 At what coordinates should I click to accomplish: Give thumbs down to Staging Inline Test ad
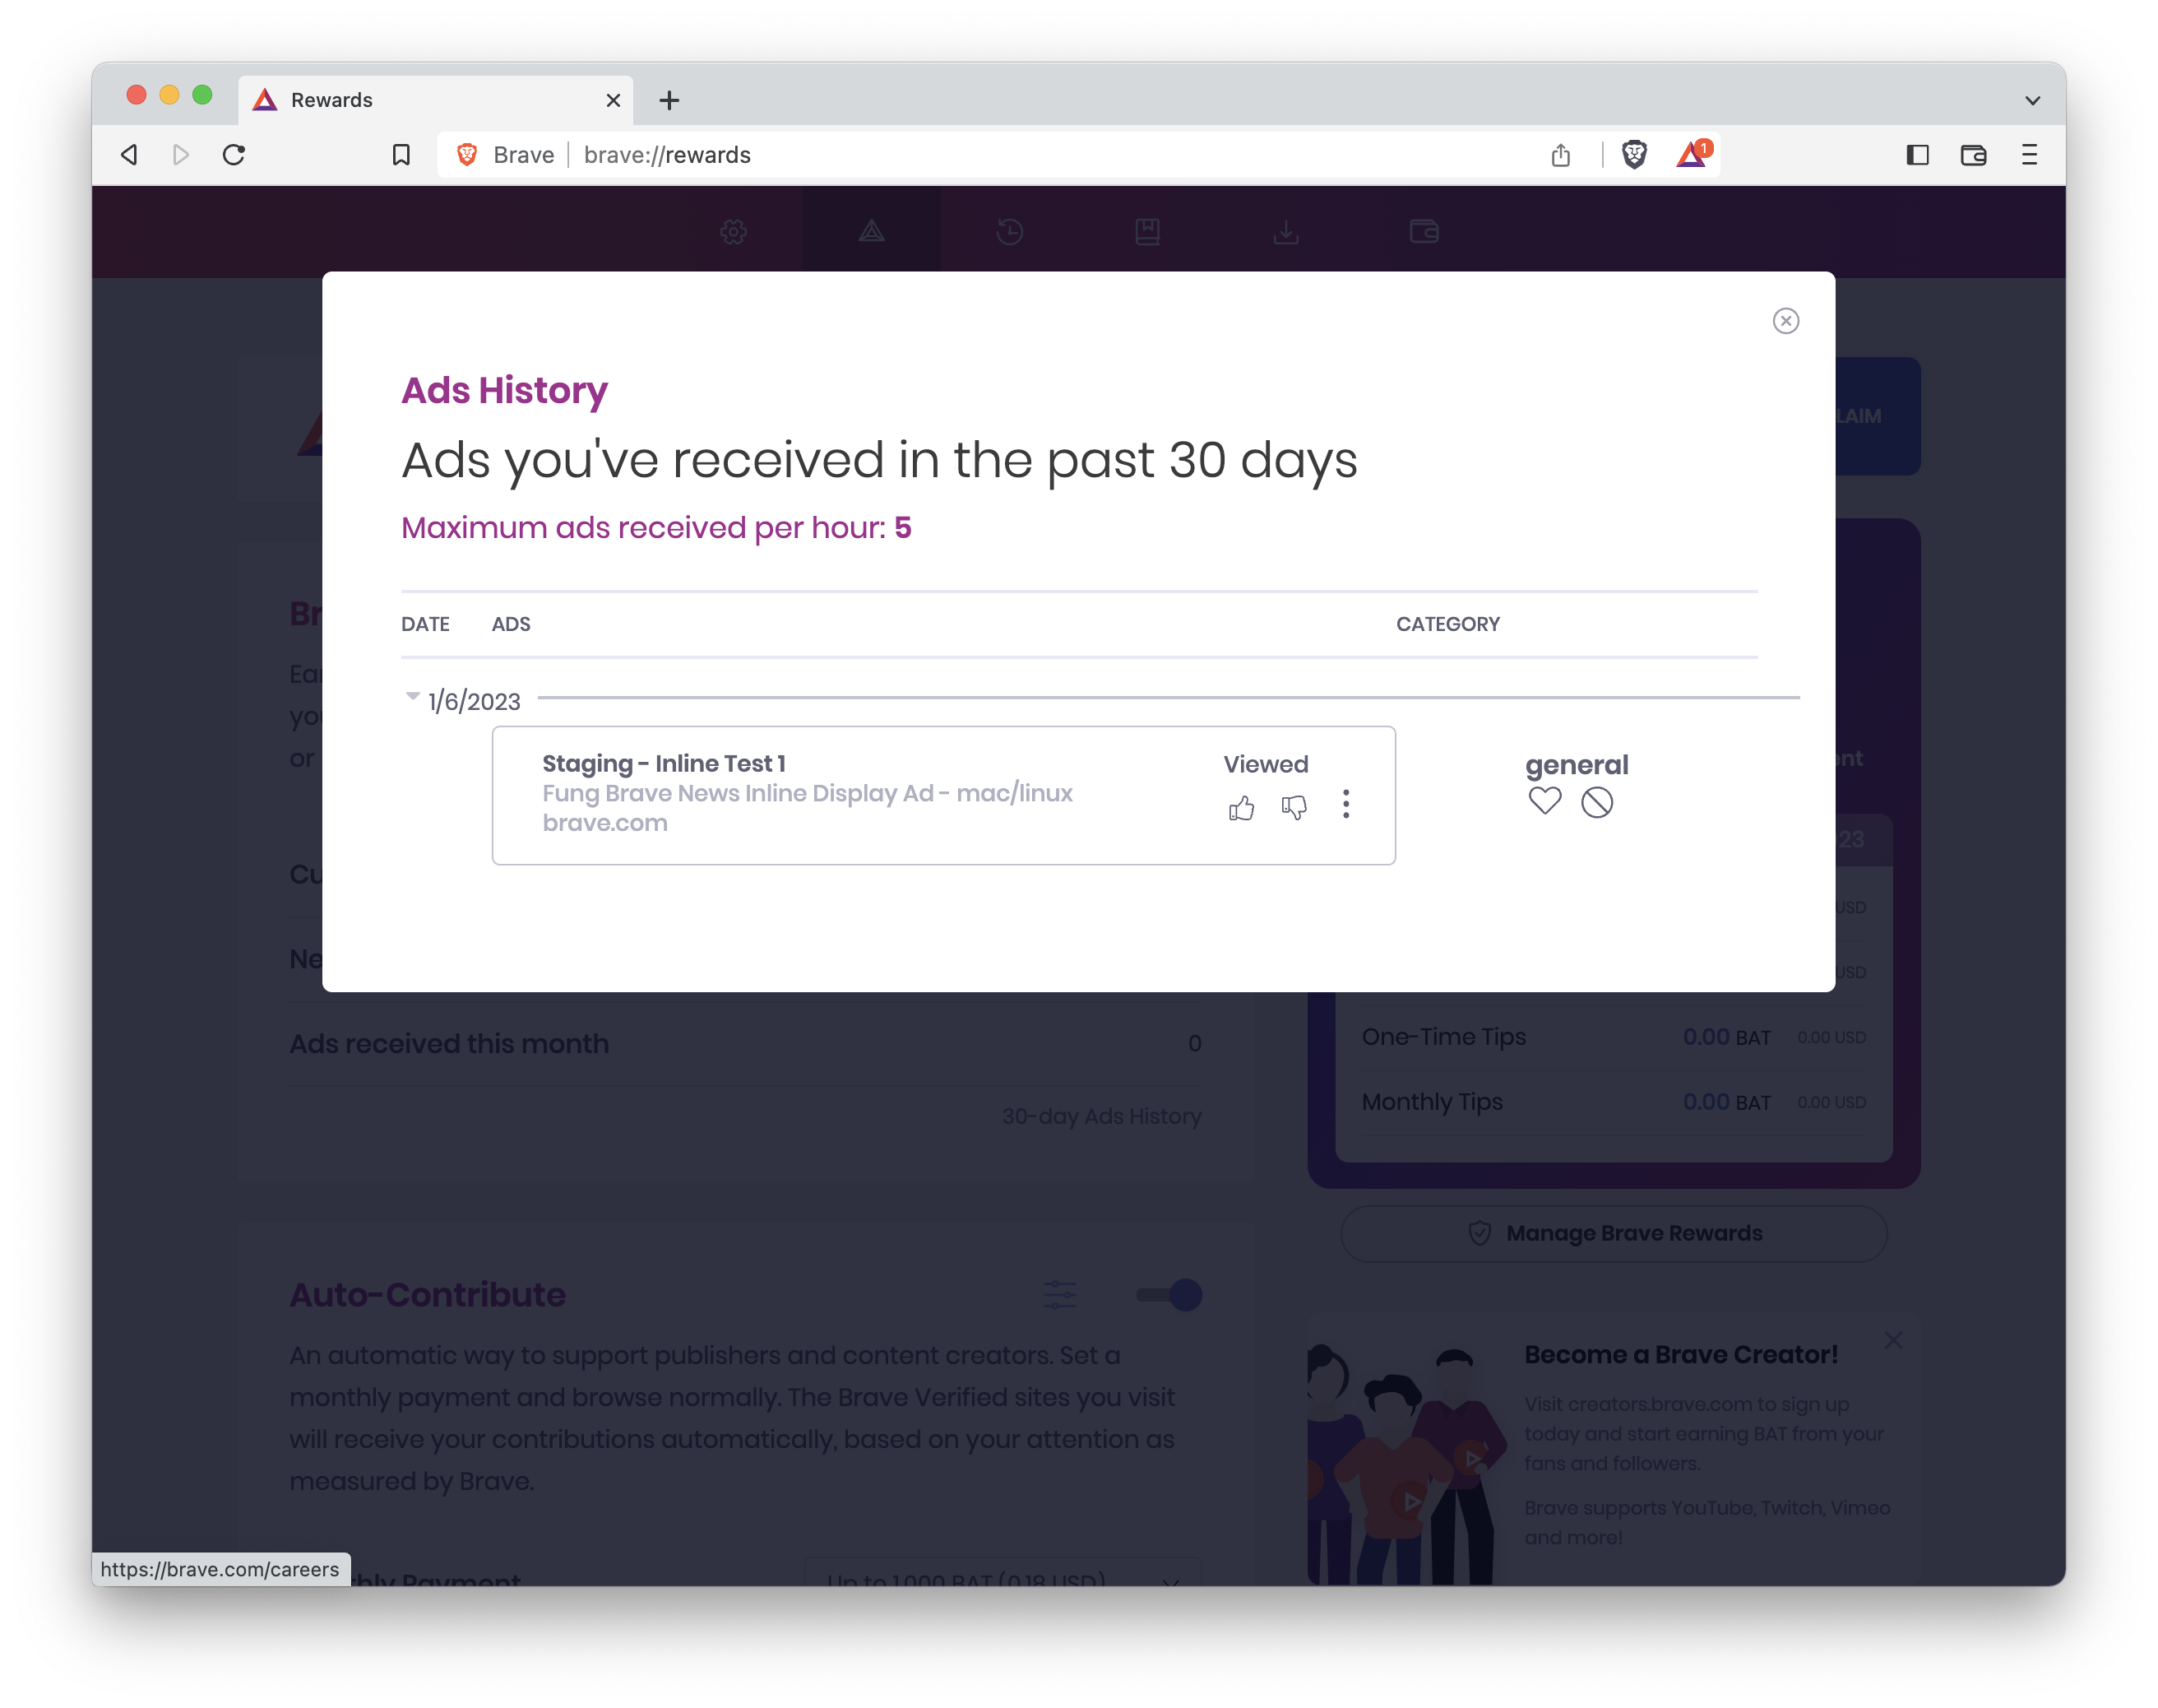click(x=1294, y=807)
